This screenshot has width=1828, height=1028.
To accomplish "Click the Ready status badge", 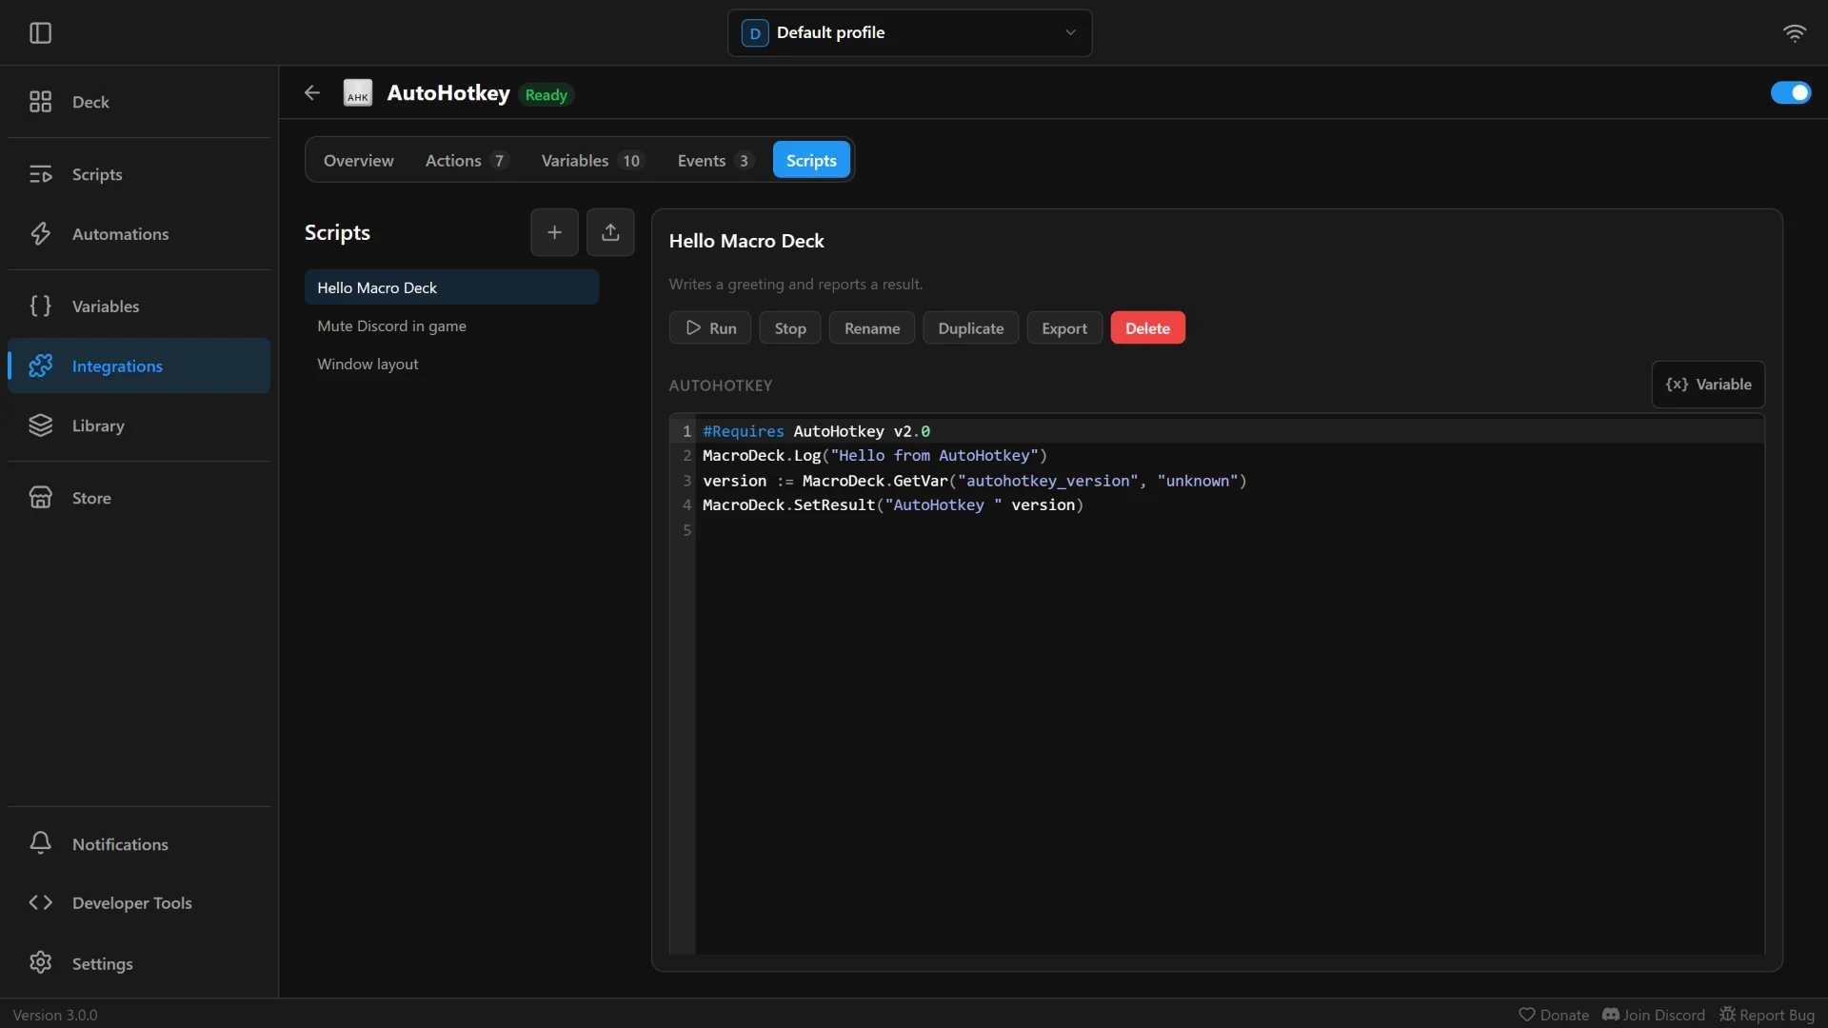I will (x=546, y=94).
